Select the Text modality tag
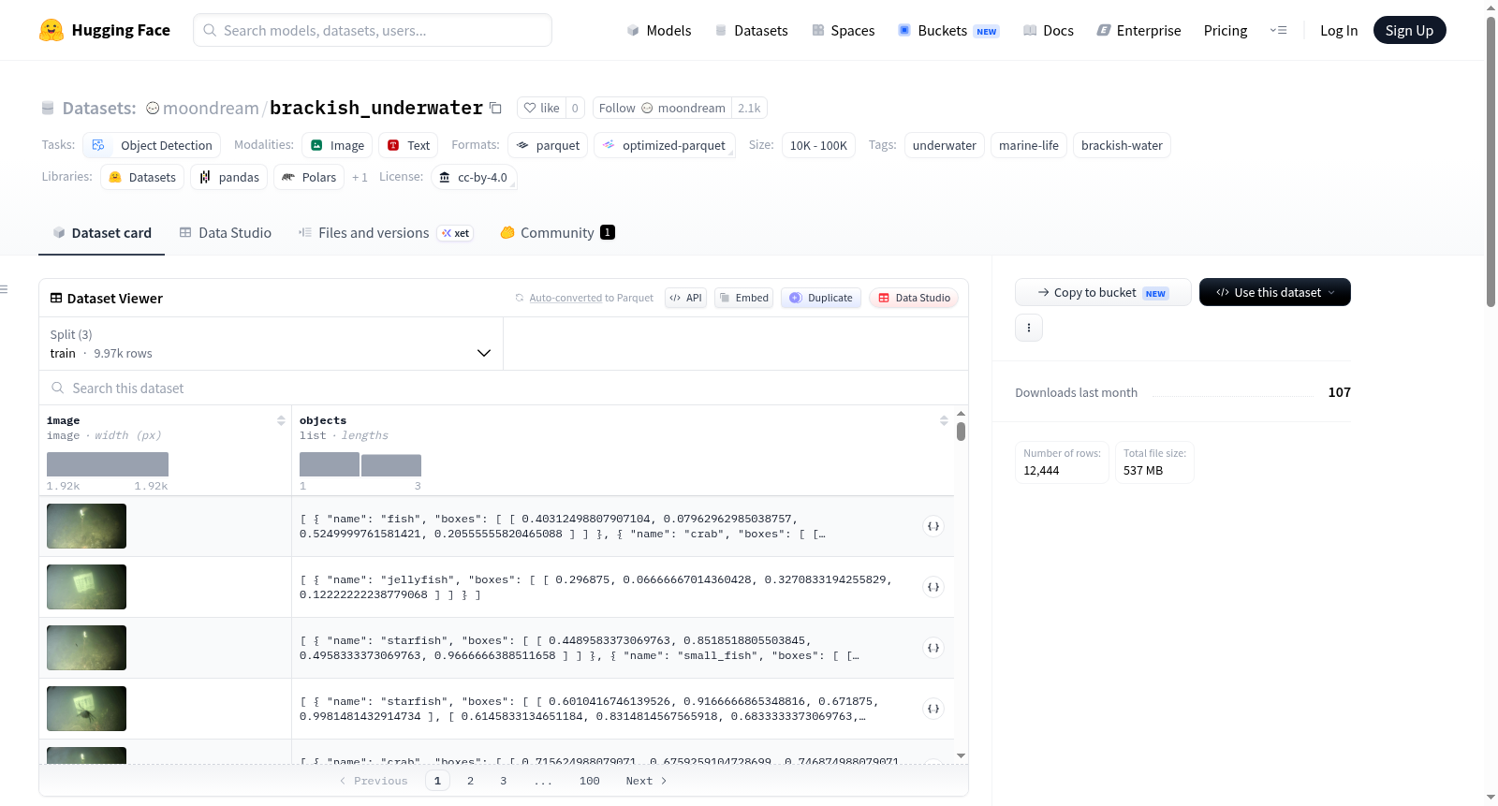Viewport: 1498px width, 806px height. point(408,145)
